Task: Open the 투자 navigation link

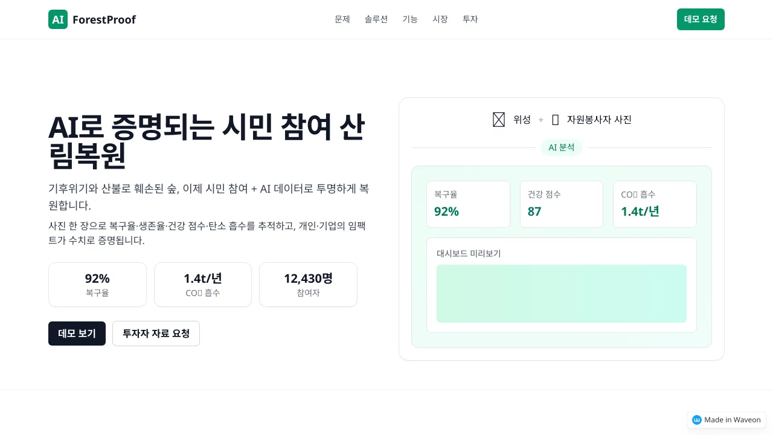Action: point(470,19)
